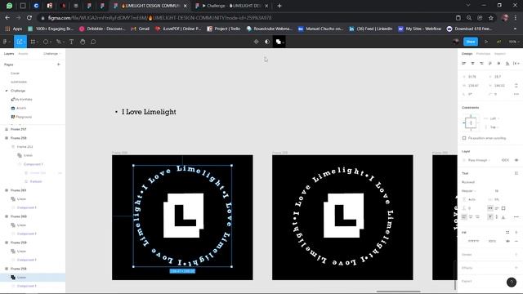Screen dimensions: 523x294
Task: Open the zoom level dropdown
Action: coord(514,42)
